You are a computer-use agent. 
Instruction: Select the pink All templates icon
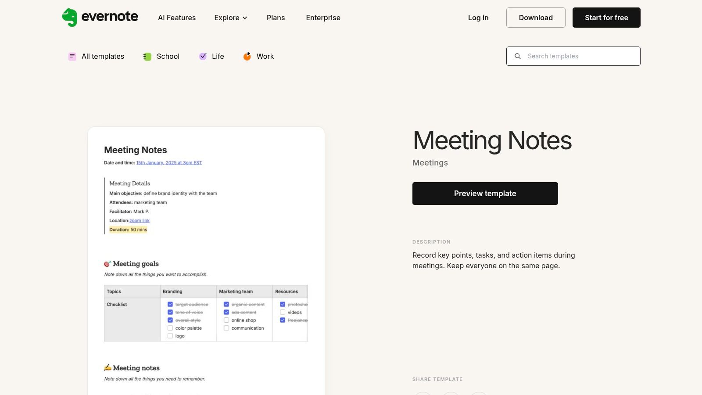pos(72,56)
